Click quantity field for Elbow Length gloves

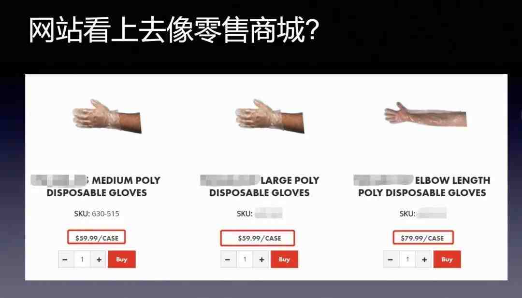tap(407, 259)
